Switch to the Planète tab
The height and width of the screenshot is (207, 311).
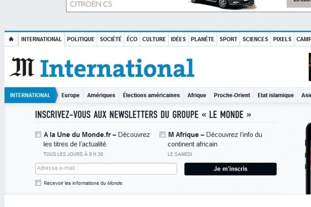pos(203,39)
